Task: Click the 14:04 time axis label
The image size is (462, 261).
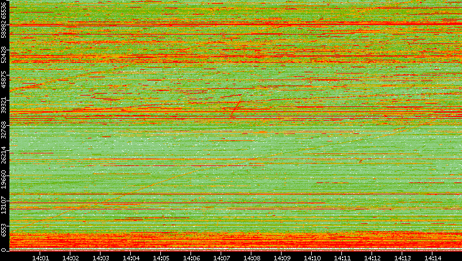Action: [x=131, y=257]
